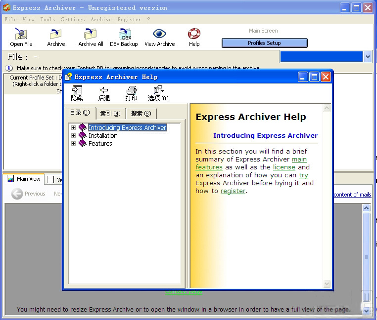Click the Main Screen label button
377x320 pixels.
[x=263, y=31]
